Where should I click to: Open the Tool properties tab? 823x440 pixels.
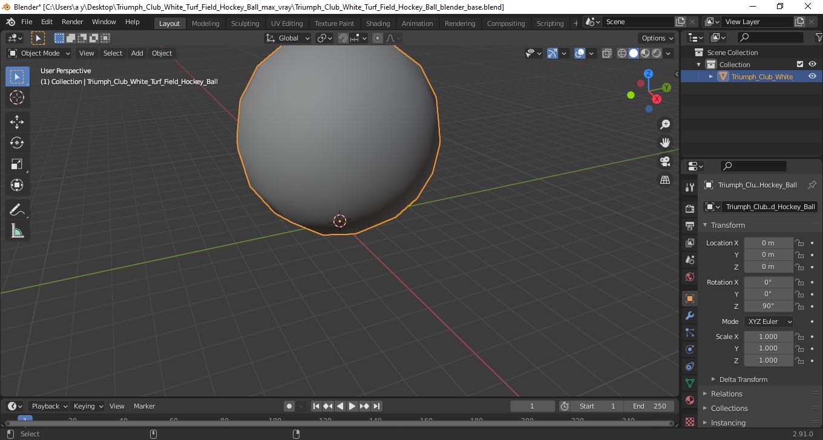tap(689, 187)
